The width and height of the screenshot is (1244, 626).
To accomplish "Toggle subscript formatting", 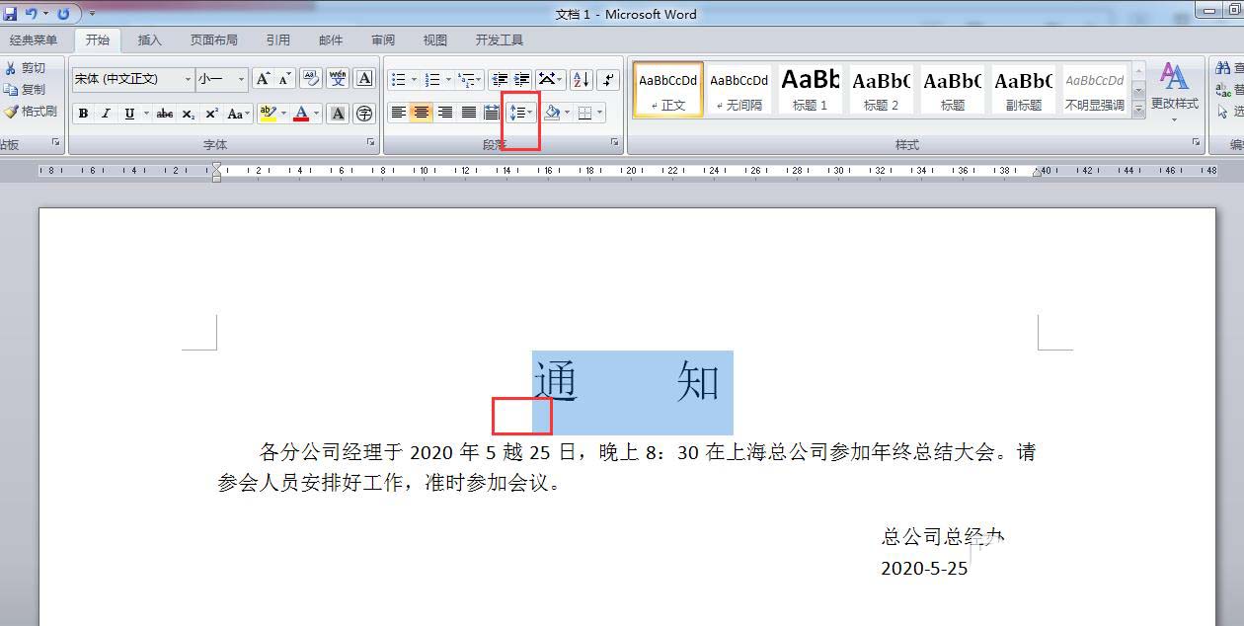I will coord(188,114).
